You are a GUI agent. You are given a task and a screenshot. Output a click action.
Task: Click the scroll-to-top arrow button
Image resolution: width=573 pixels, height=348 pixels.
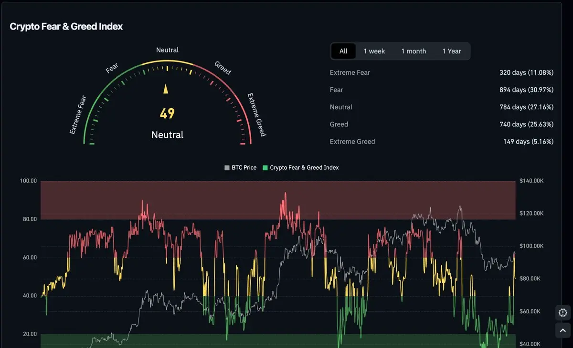pos(562,330)
